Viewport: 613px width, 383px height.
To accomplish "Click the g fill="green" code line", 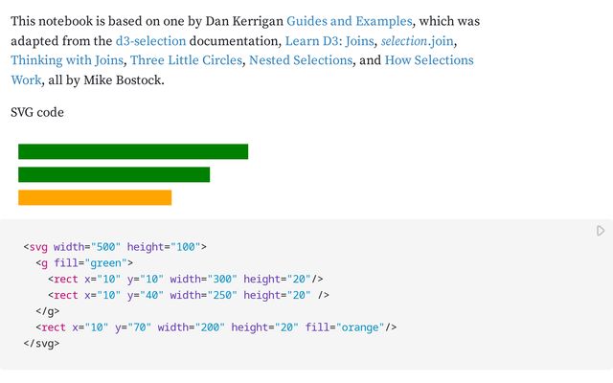I will point(84,263).
